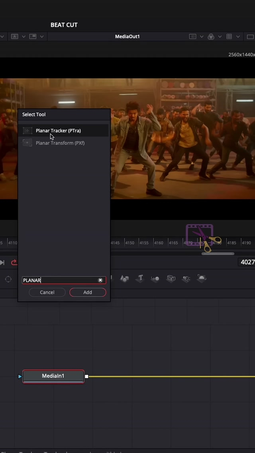Select the MediaIn1 node
The width and height of the screenshot is (255, 453).
click(53, 376)
